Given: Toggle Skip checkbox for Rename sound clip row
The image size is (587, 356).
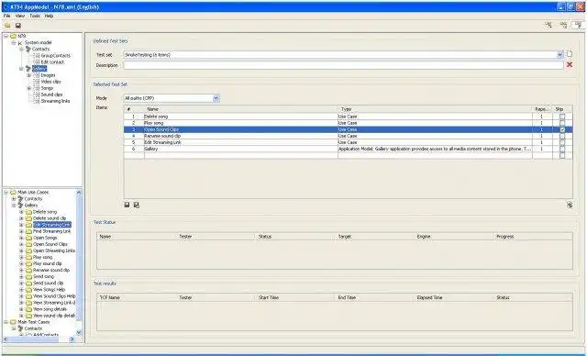Looking at the screenshot, I should click(562, 136).
